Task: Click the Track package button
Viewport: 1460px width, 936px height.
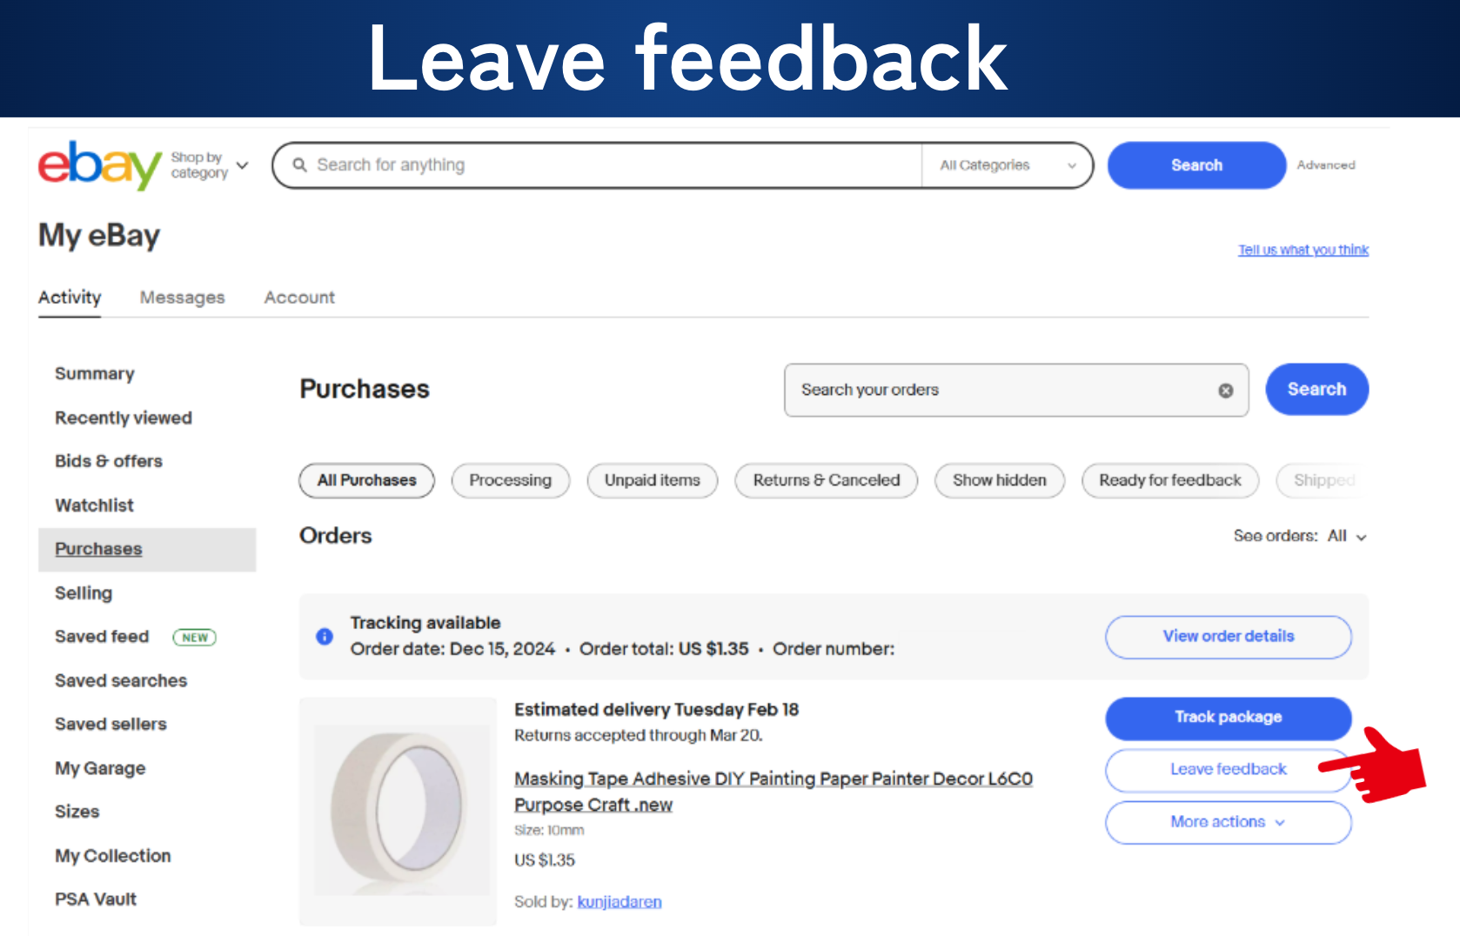Action: coord(1228,718)
